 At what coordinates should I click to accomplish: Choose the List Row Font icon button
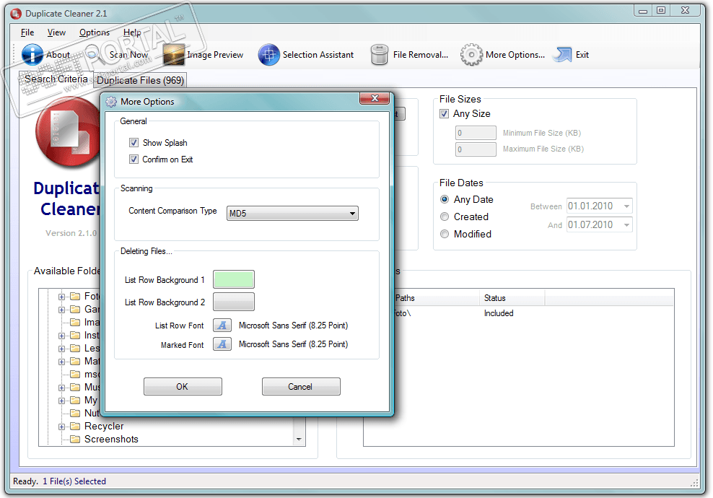[x=222, y=326]
